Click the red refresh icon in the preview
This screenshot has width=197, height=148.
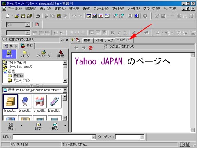[90, 48]
